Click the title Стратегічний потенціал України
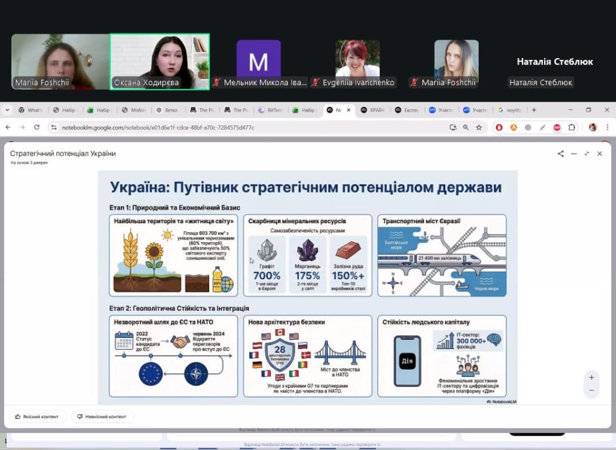Screen dimensions: 616x450 point(63,153)
